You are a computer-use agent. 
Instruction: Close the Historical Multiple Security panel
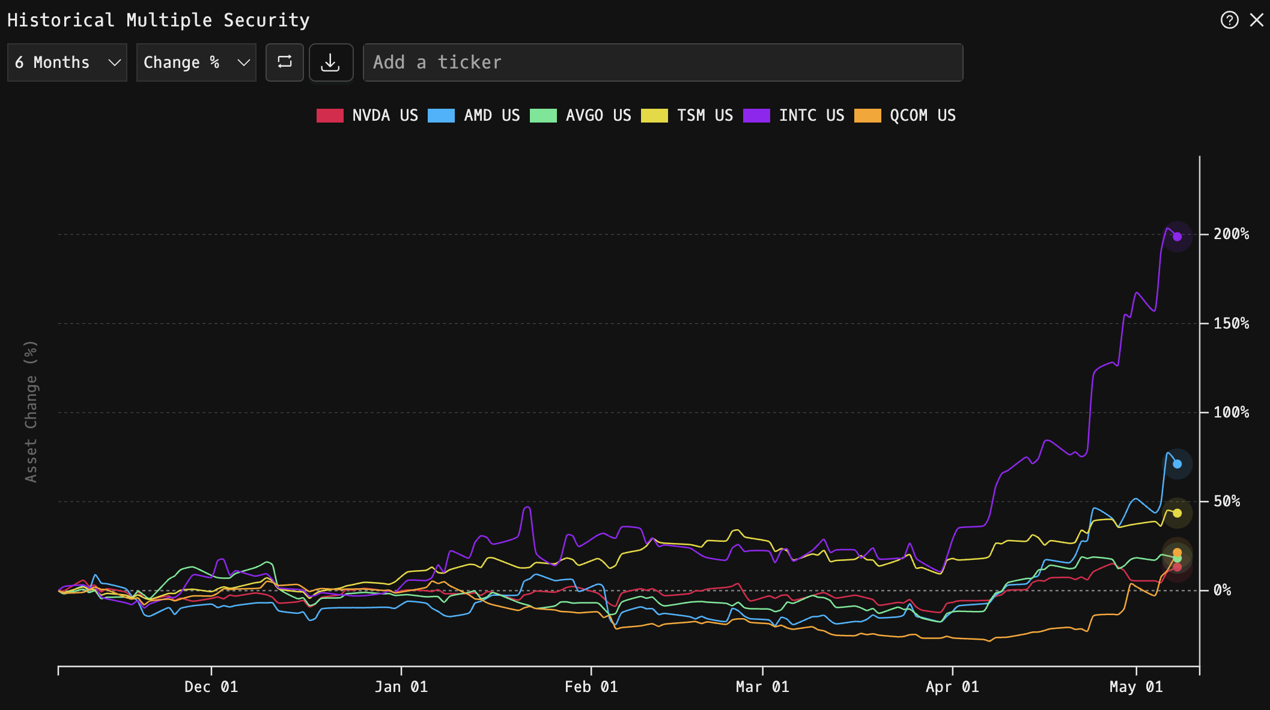coord(1256,20)
